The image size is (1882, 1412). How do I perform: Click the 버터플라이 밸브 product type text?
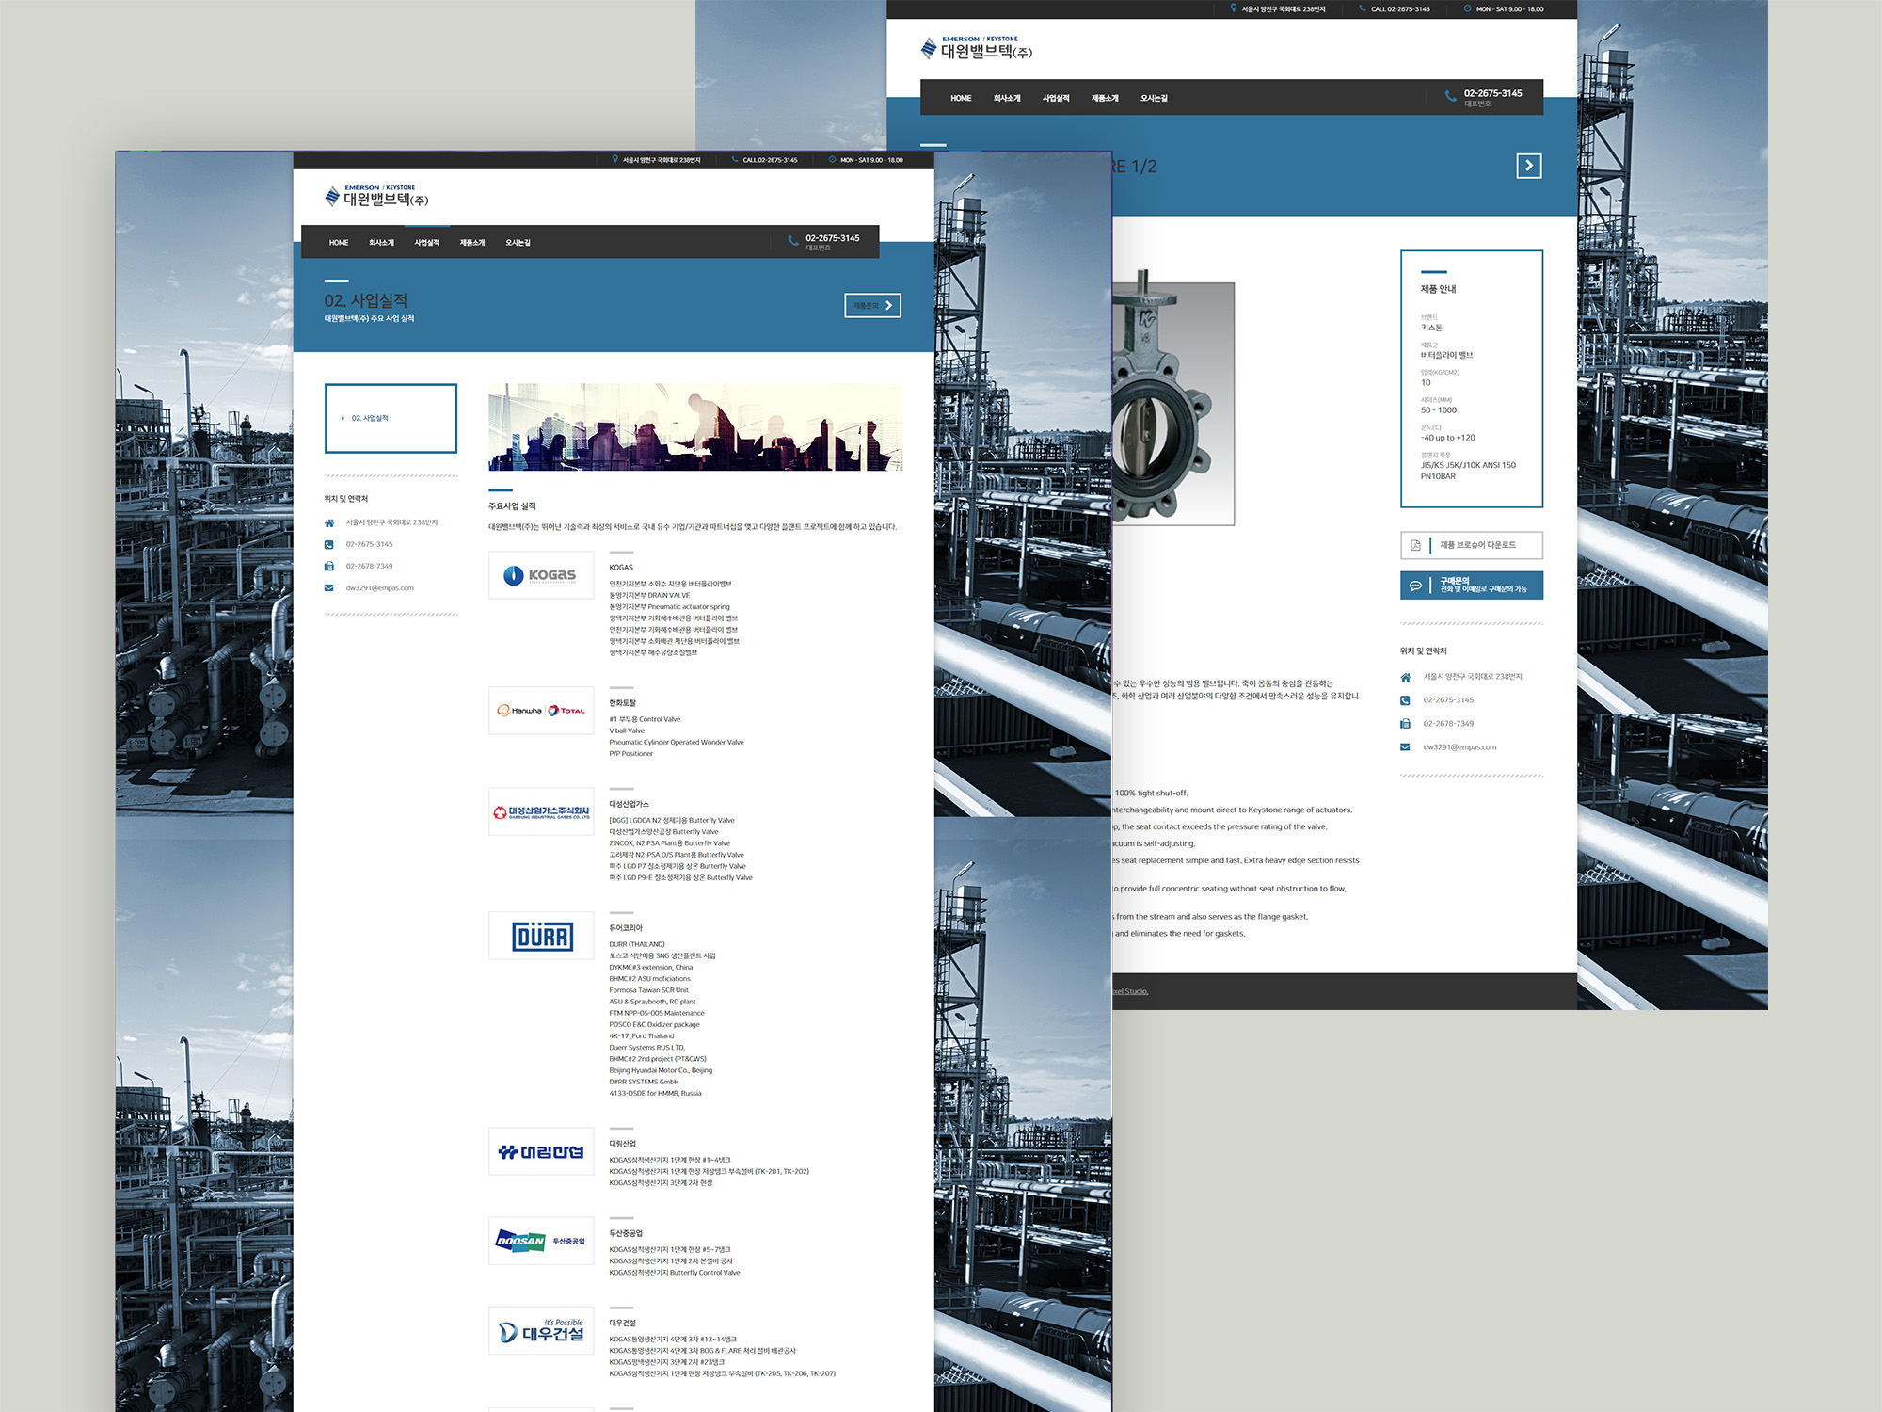pyautogui.click(x=1446, y=355)
